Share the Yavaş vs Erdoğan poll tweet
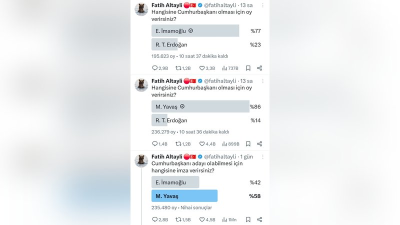Viewport: 400px width, 225px height. point(259,143)
